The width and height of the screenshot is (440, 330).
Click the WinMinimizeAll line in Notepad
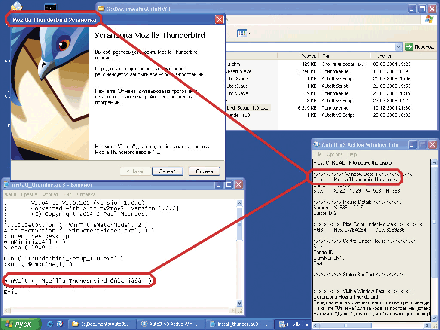point(34,241)
